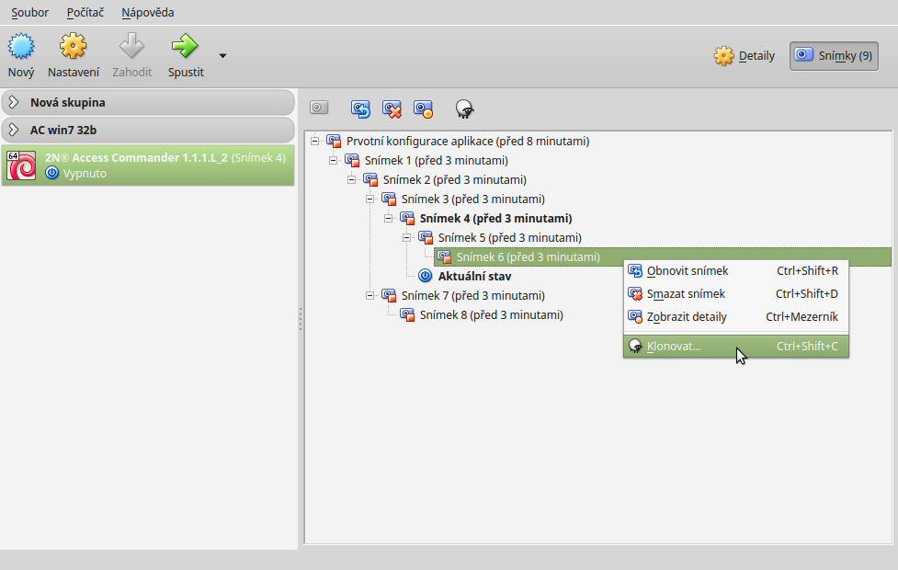Switch to Detaily view

tap(745, 55)
